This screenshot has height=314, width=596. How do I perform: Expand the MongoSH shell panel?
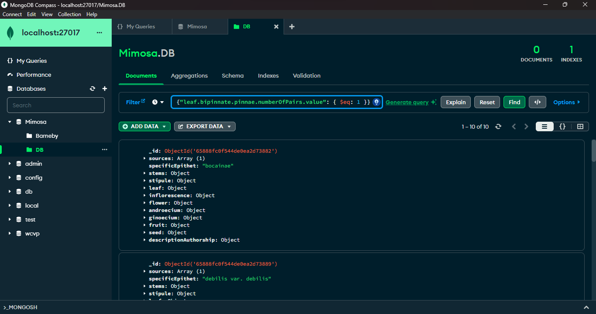pyautogui.click(x=587, y=307)
